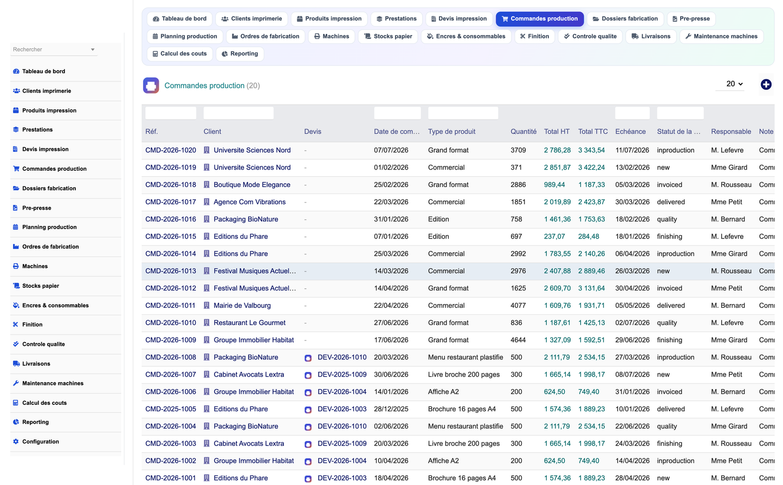This screenshot has width=783, height=485.
Task: Click the Stocks papier sidebar scroll icon
Action: point(16,286)
